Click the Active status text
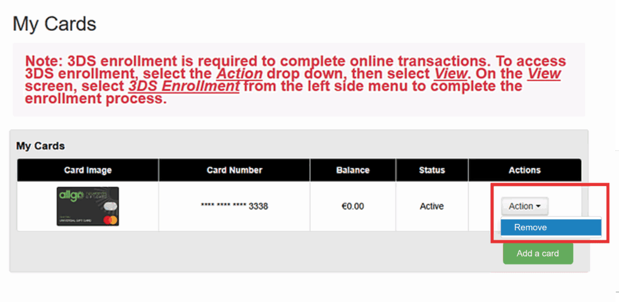619x302 pixels. pos(432,207)
